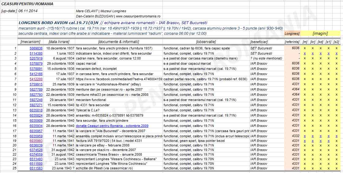The width and height of the screenshot is (343, 173).
Task: Open mechanism link 6511563
Action: click(x=36, y=168)
